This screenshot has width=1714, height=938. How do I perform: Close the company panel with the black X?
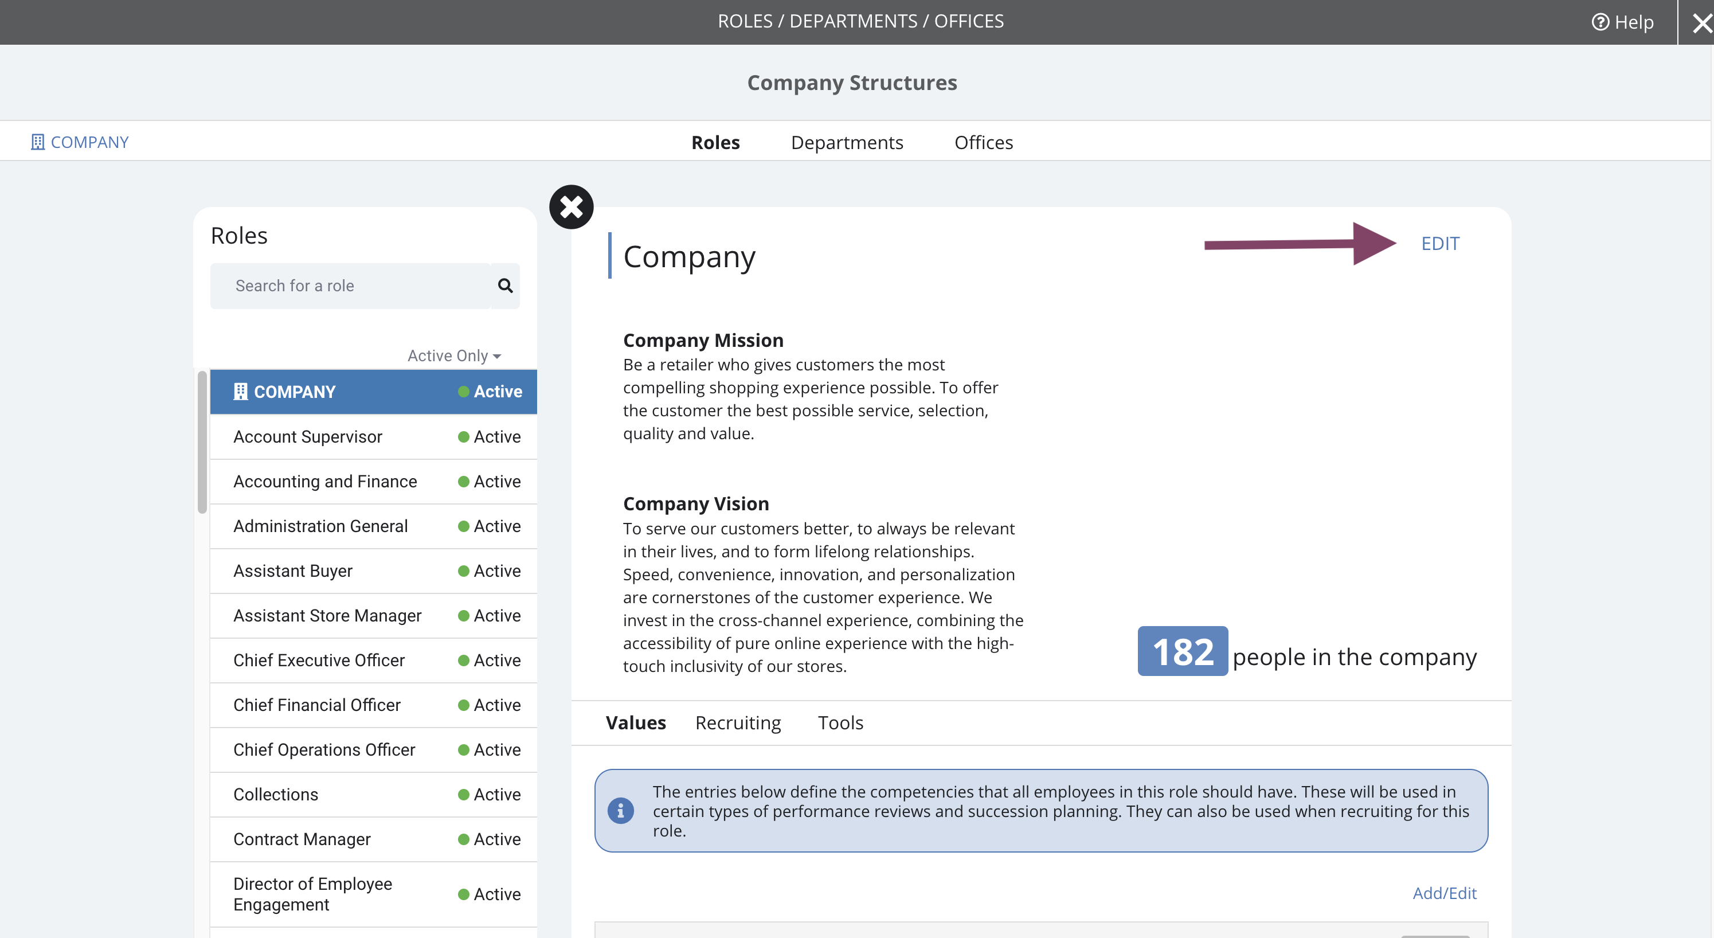coord(571,207)
